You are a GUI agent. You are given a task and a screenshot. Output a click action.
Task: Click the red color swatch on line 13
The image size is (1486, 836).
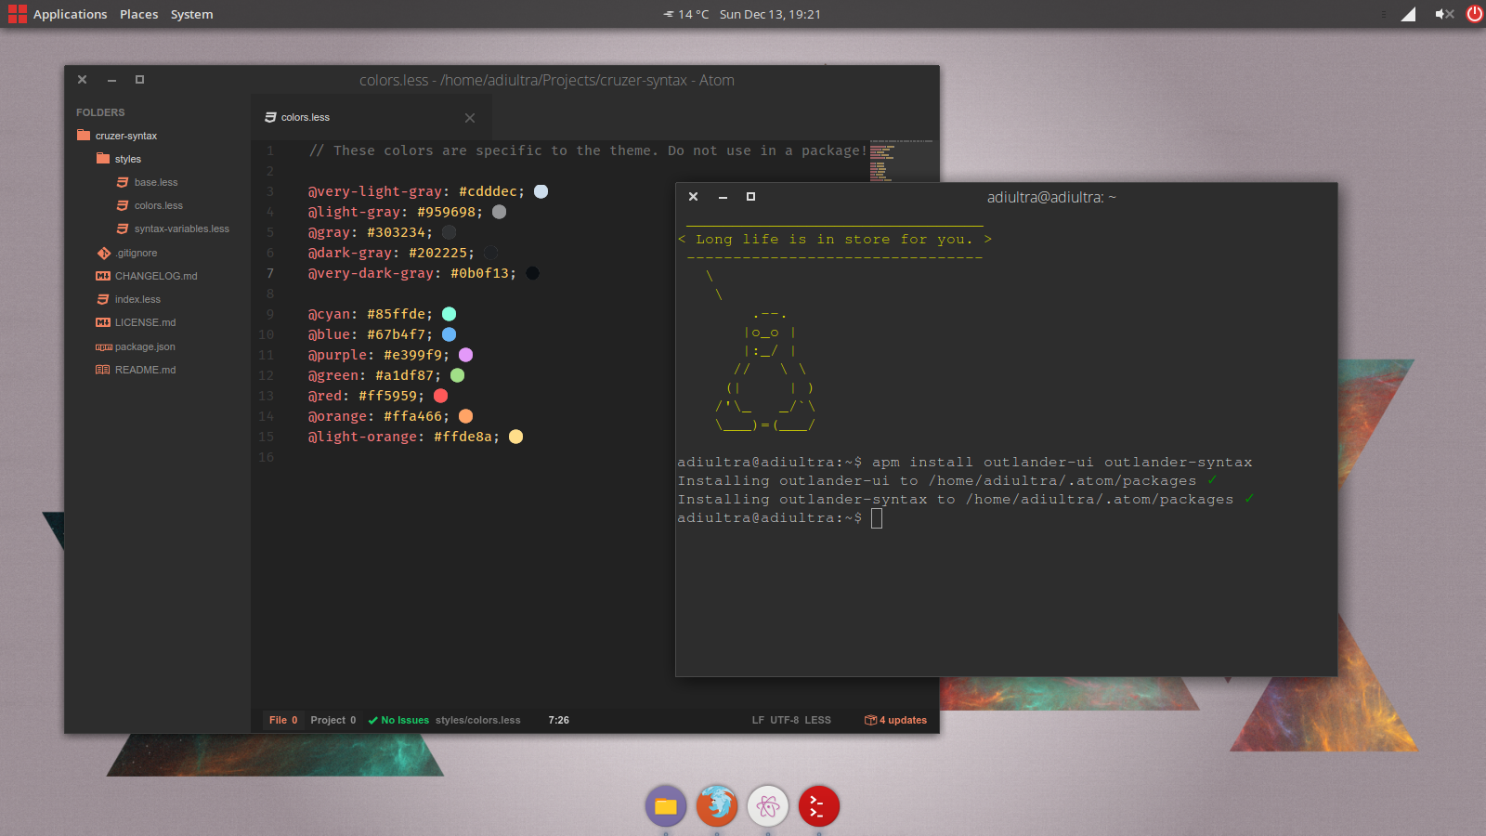441,396
